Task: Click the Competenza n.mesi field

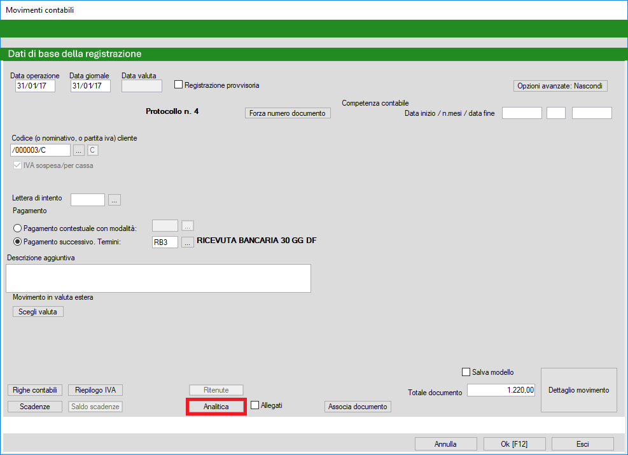Action: 556,113
